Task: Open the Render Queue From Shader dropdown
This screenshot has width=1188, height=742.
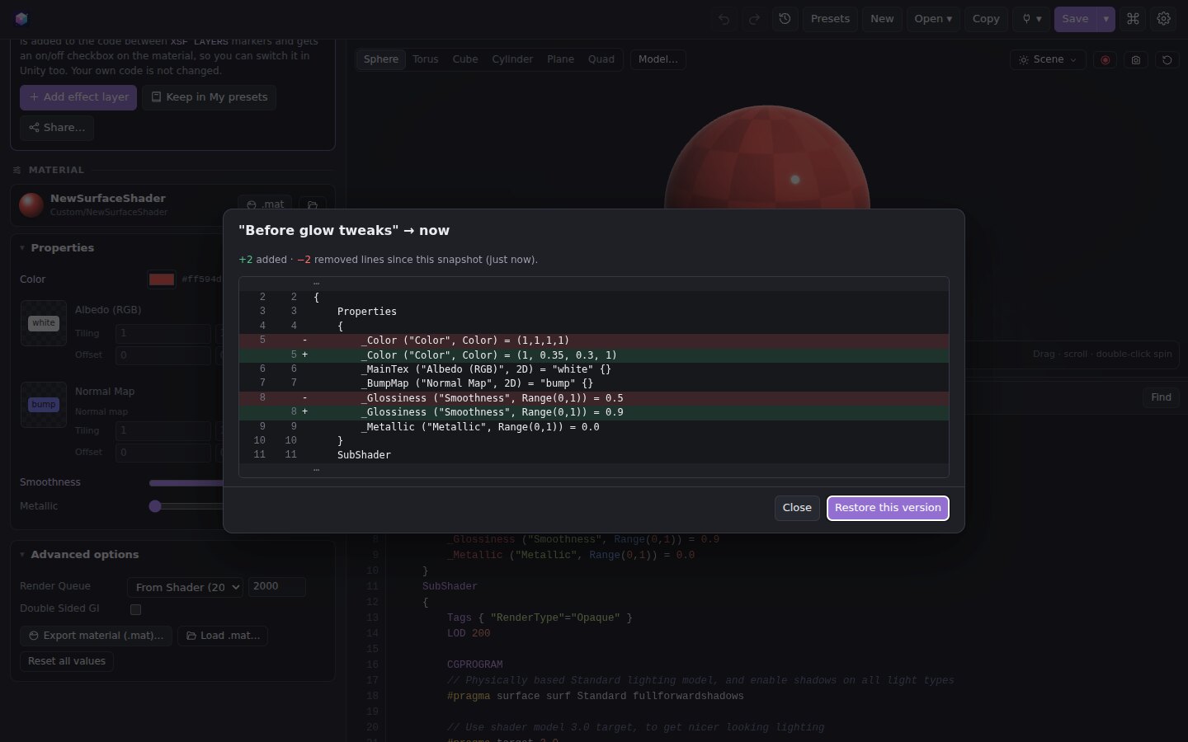Action: (186, 587)
